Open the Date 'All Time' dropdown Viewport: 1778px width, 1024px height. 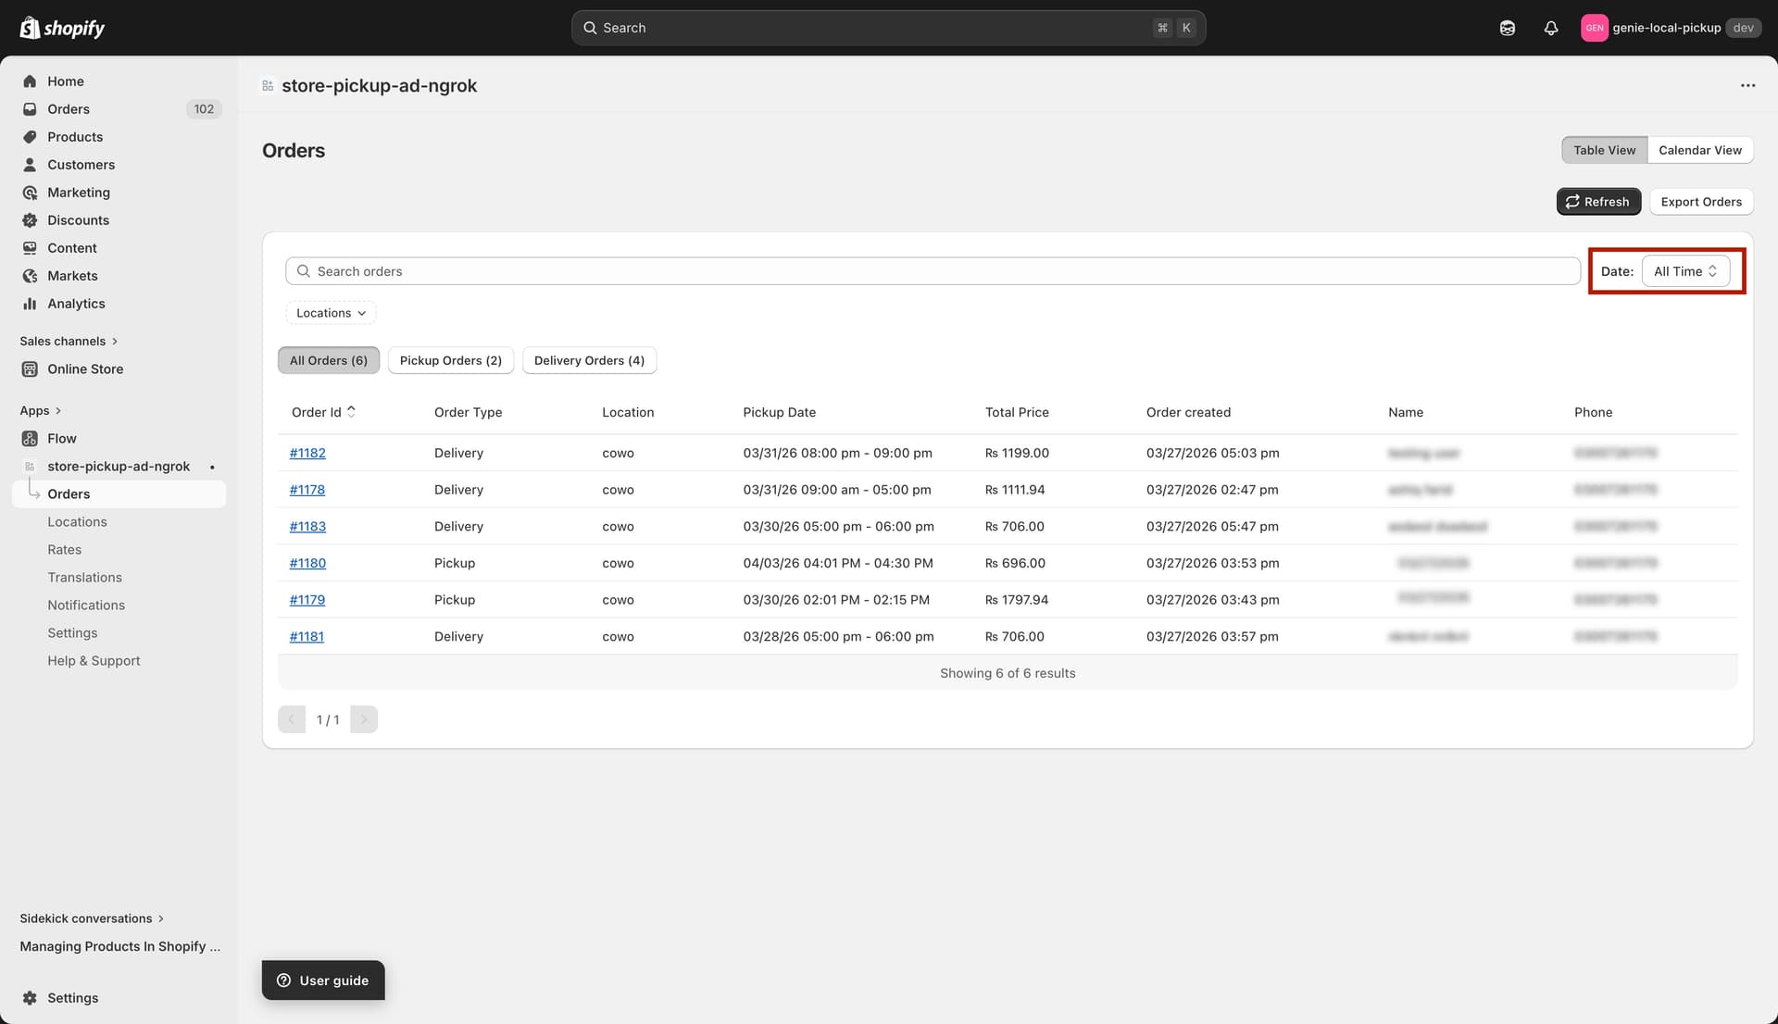pyautogui.click(x=1684, y=271)
